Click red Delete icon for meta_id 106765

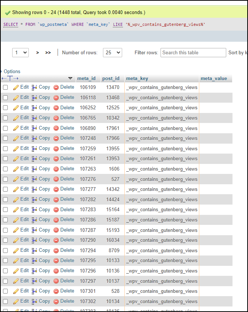click(x=56, y=118)
